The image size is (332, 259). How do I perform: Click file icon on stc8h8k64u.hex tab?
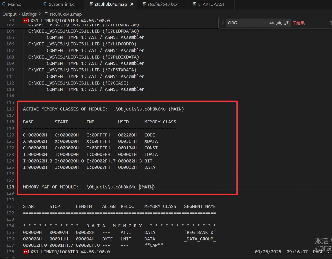(144, 4)
